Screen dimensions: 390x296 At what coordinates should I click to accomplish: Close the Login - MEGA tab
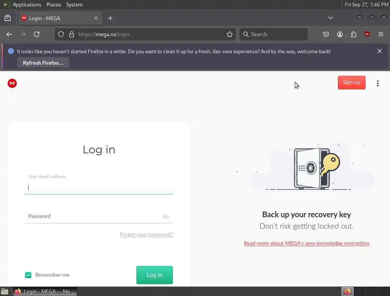tap(96, 18)
